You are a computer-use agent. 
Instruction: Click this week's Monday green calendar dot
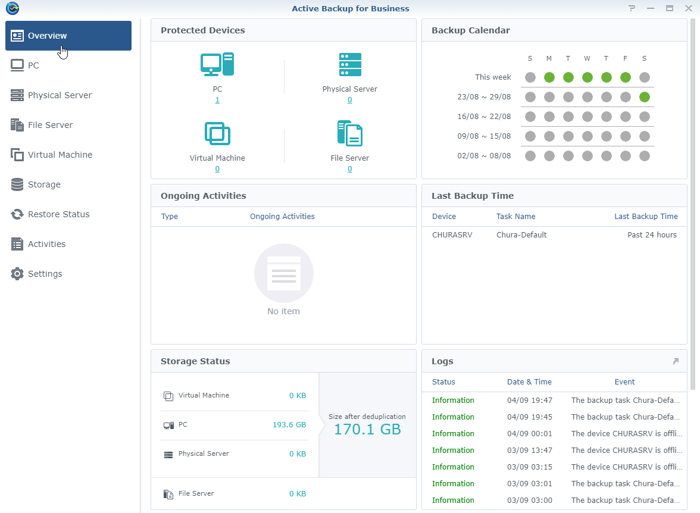(549, 77)
